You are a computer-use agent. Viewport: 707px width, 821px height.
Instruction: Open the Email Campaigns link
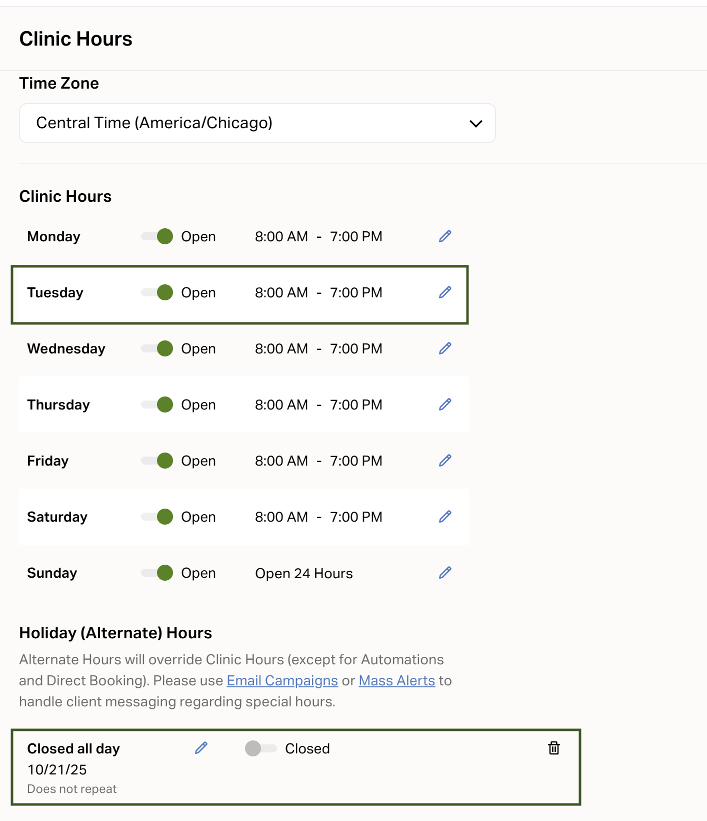282,681
